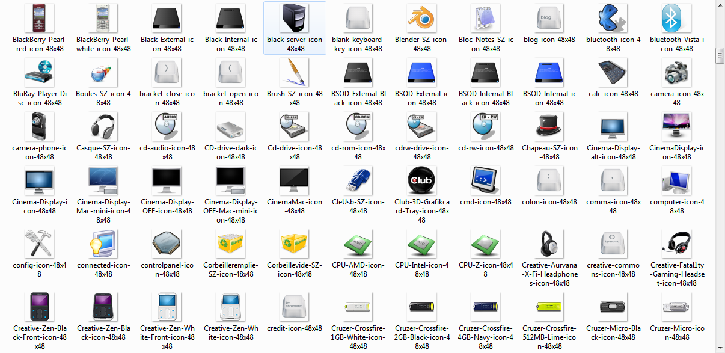Select the BlackBerry-Pearl-white phone icon
The width and height of the screenshot is (725, 353).
pos(103,18)
